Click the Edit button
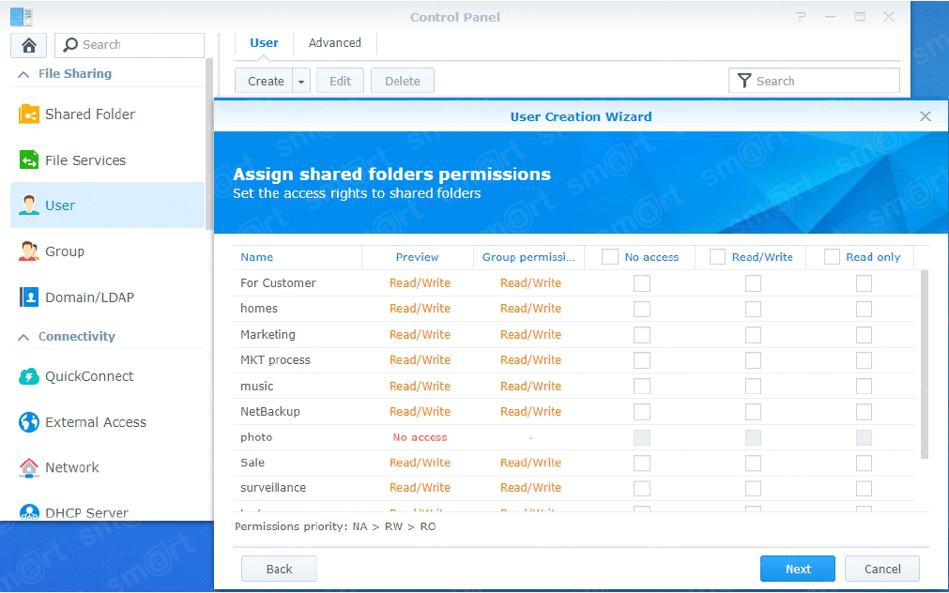Image resolution: width=949 pixels, height=593 pixels. click(x=340, y=81)
